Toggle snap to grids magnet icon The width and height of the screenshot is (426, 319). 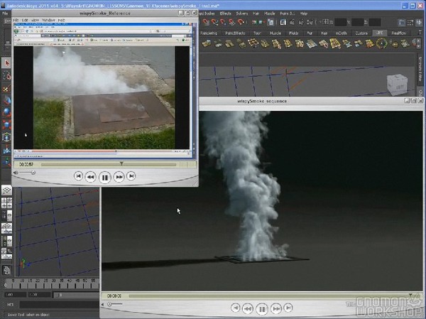point(206,22)
